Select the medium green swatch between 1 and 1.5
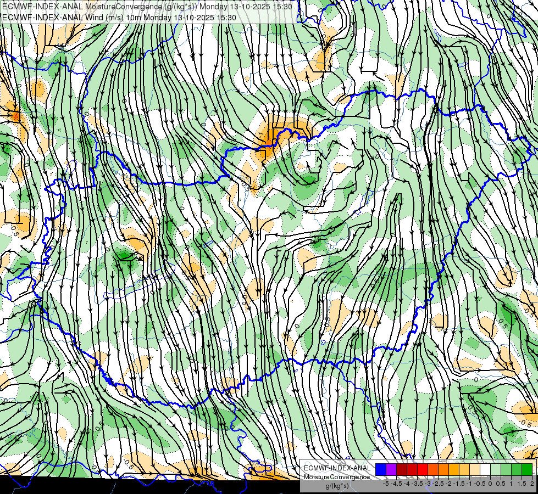 point(517,469)
